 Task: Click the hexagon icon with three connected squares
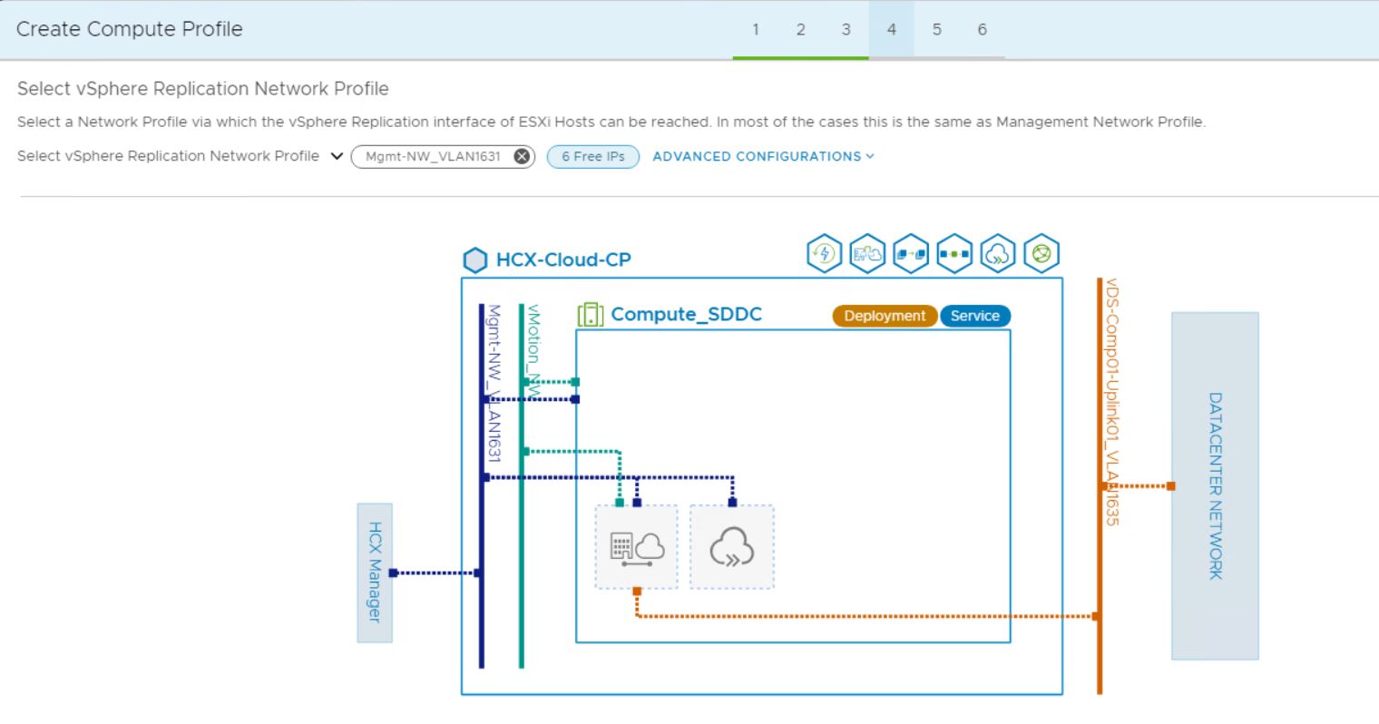(954, 255)
